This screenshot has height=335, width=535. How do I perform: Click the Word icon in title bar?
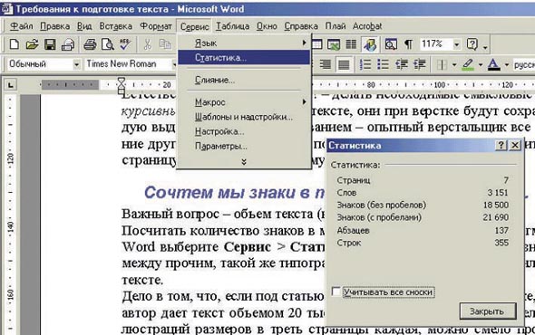(7, 9)
